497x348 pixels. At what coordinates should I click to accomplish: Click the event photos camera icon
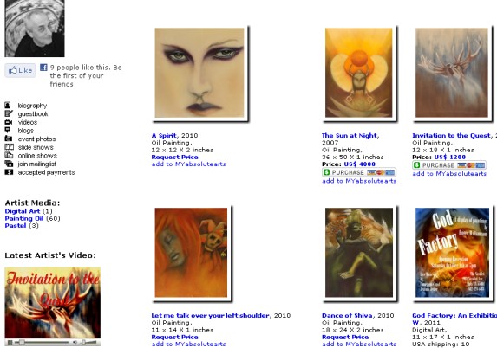[9, 139]
